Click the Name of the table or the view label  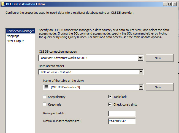[x=63, y=81]
